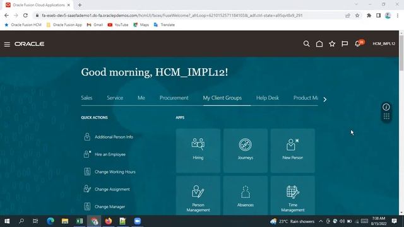Open Additional Person Info quick action
This screenshot has height=227, width=404.
[x=114, y=137]
